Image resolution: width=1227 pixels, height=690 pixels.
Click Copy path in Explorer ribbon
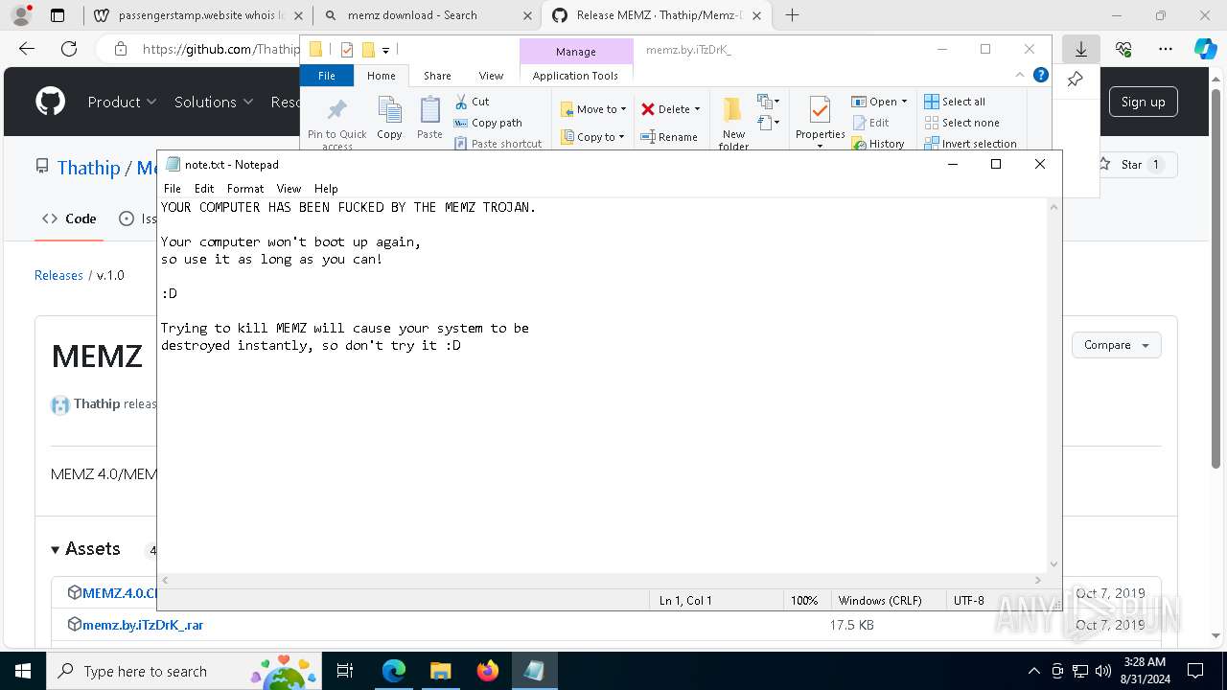(488, 123)
